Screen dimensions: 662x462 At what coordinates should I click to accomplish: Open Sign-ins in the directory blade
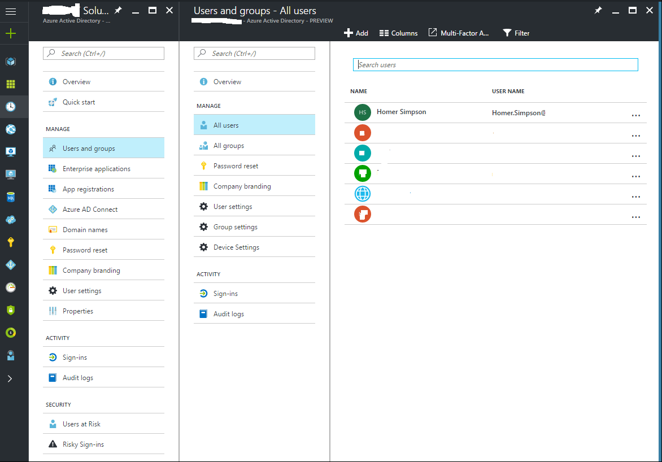103,358
